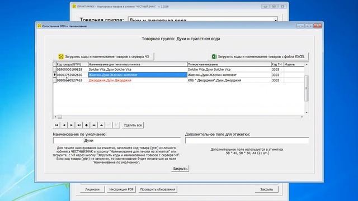Select GTIN cell 02900000199828
The width and height of the screenshot is (358, 201).
point(72,69)
